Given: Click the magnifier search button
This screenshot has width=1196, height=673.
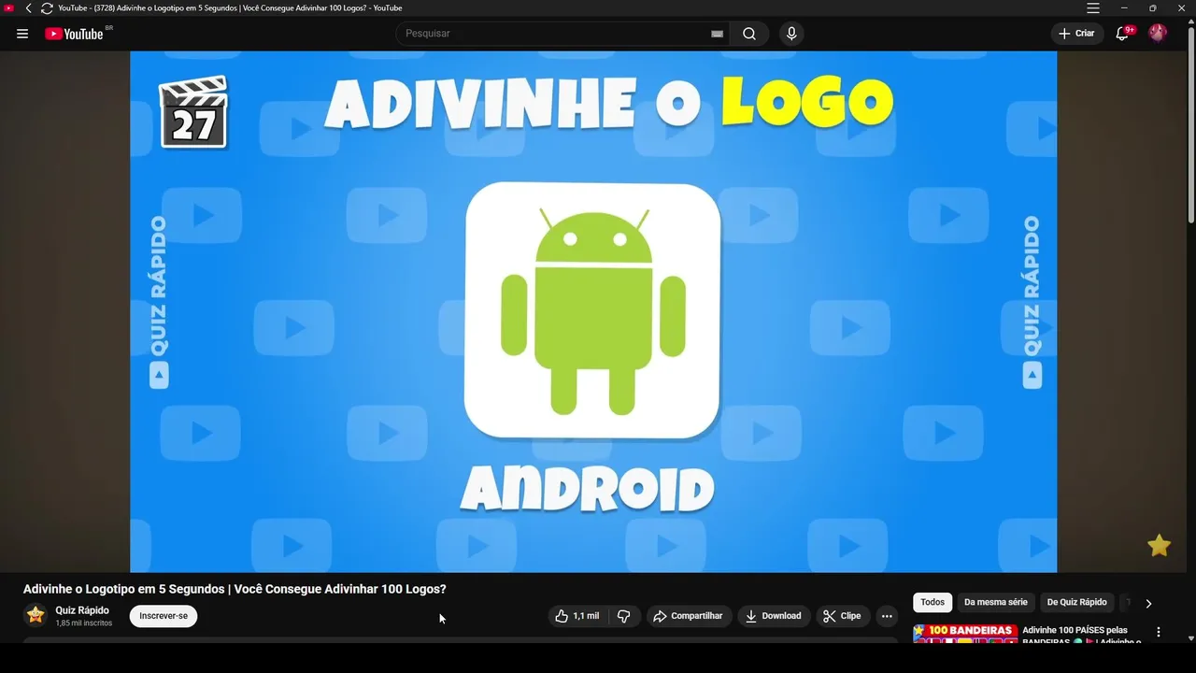Looking at the screenshot, I should 749,34.
